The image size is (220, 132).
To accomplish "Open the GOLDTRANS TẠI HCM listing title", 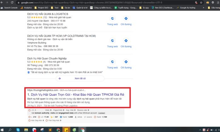I will click(x=61, y=36).
